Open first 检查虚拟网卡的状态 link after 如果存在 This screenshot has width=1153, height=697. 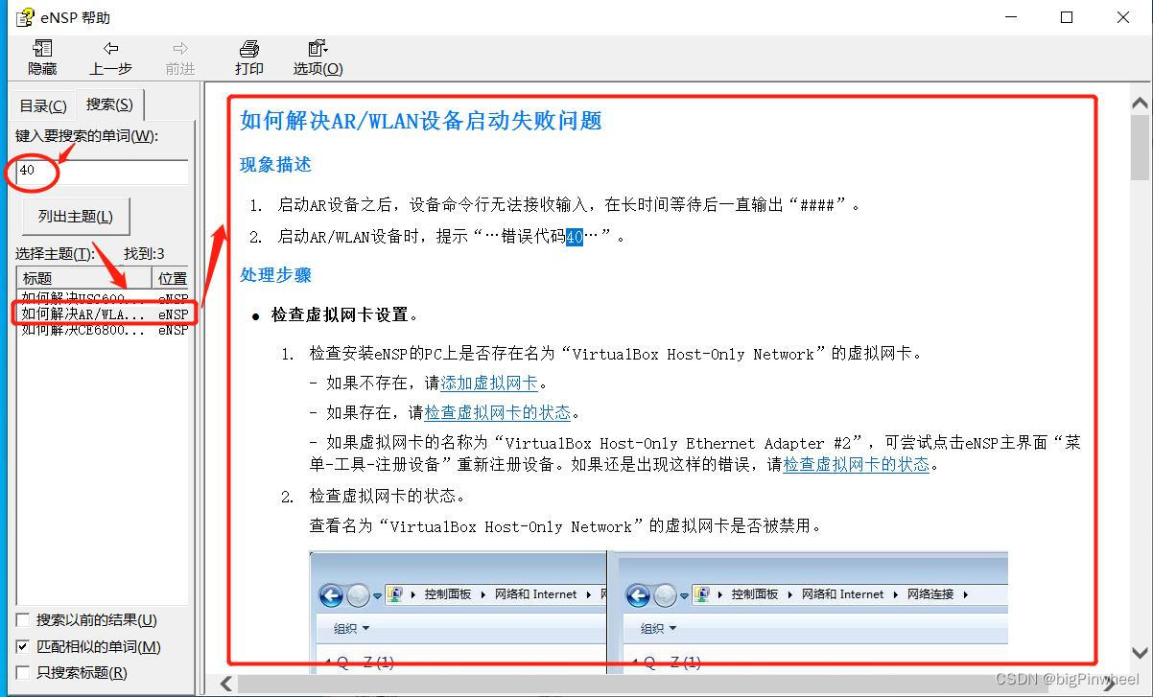[497, 412]
